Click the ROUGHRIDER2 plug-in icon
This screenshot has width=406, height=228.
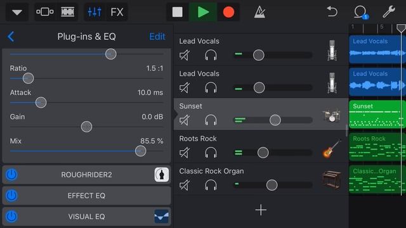point(162,175)
